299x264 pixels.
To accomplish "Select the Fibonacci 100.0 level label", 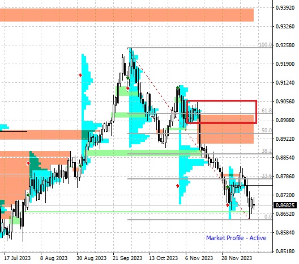I will point(265,45).
